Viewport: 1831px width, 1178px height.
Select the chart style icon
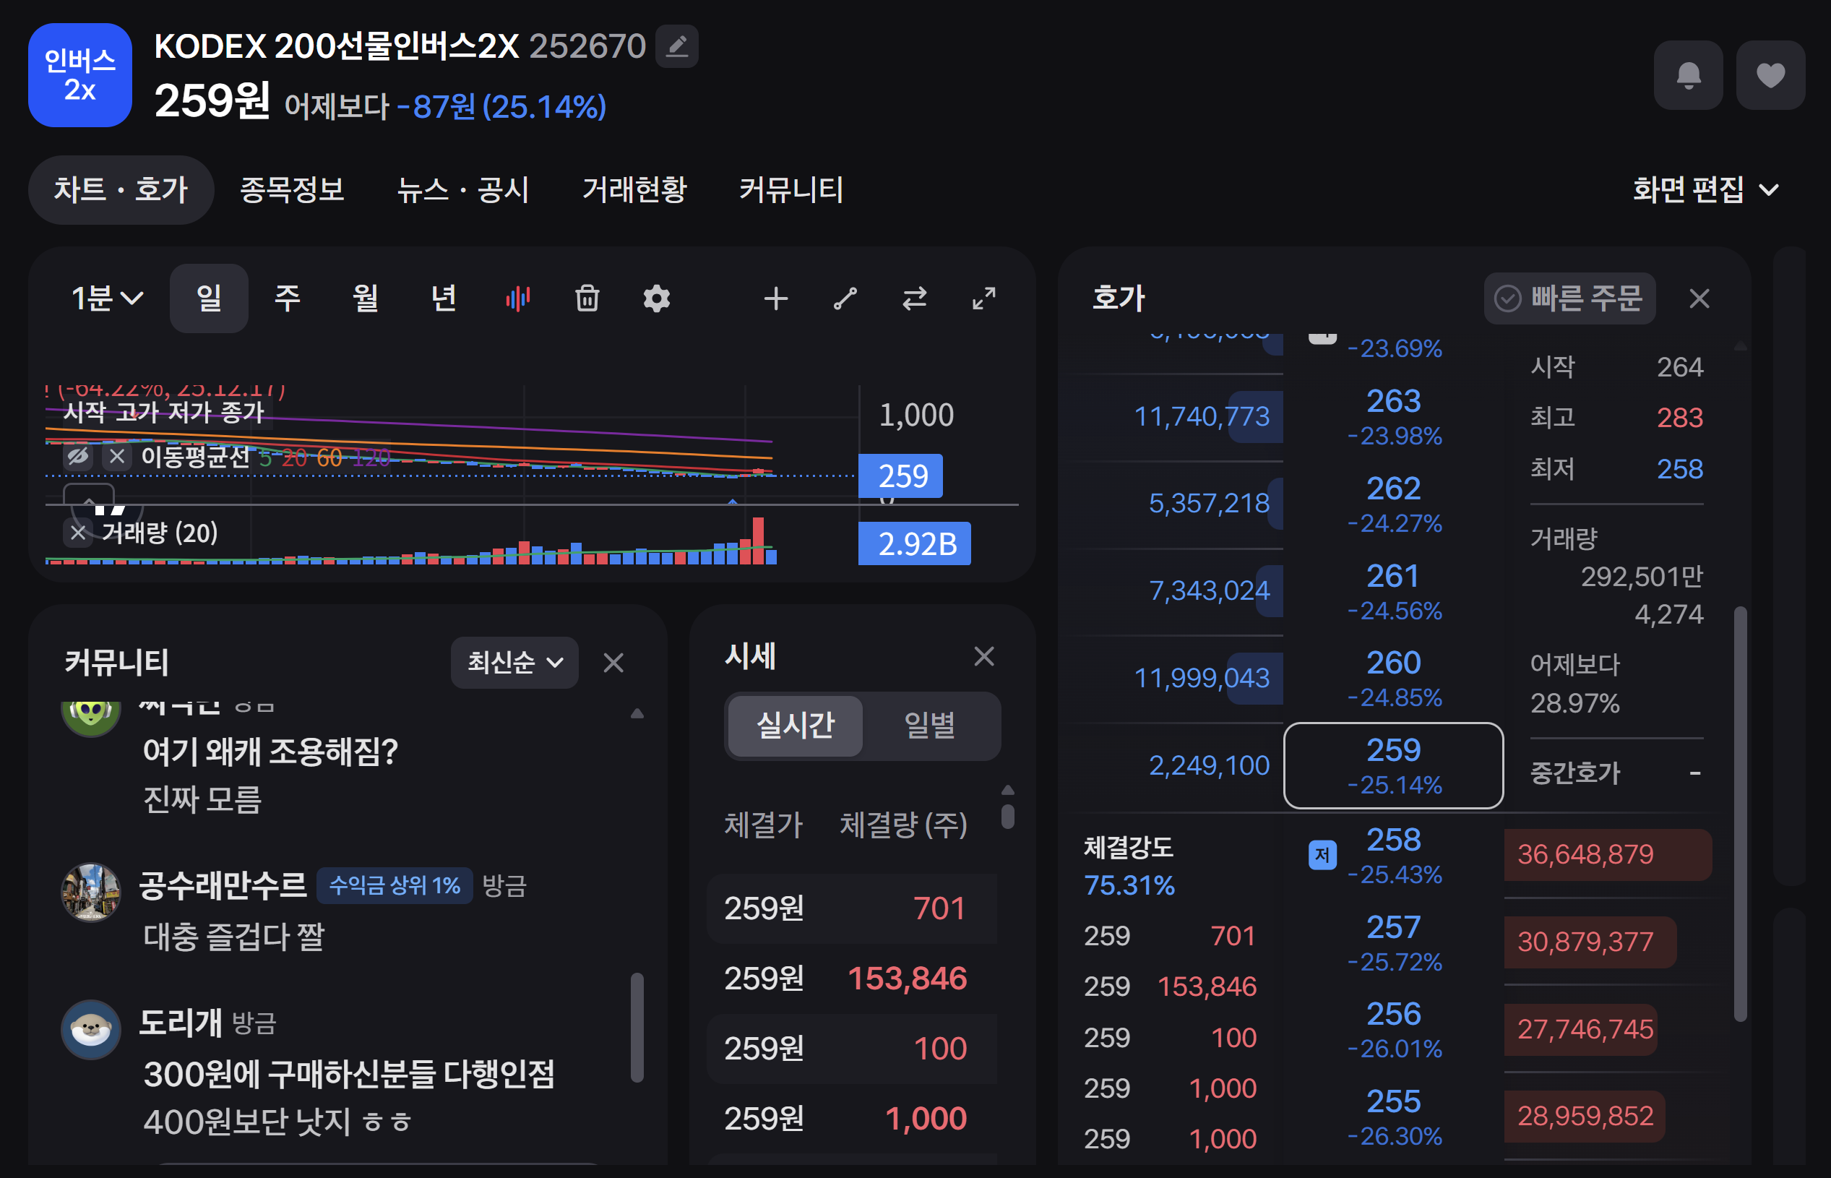pyautogui.click(x=518, y=298)
